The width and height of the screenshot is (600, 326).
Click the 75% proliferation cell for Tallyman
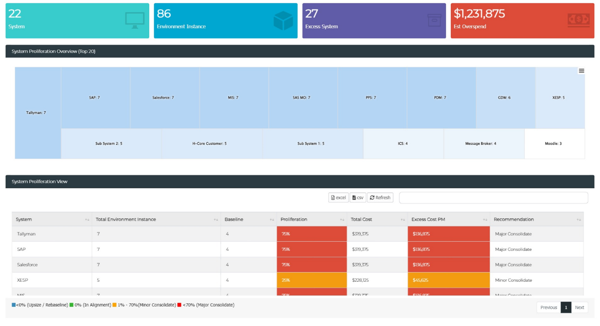[312, 234]
